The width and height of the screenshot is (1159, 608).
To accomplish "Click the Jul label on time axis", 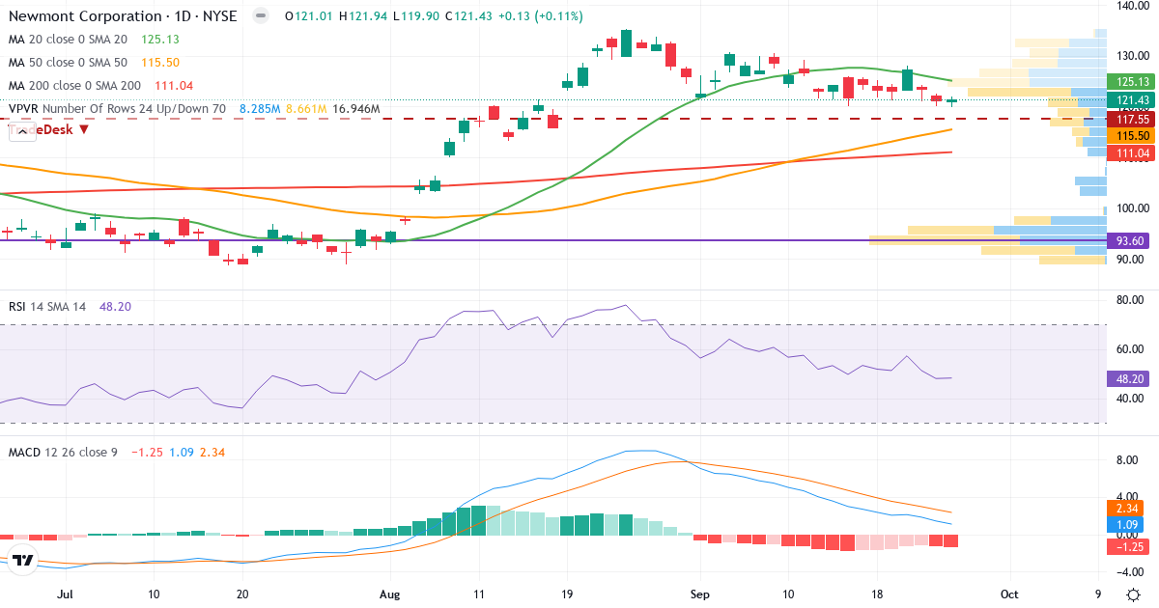I will (x=67, y=595).
